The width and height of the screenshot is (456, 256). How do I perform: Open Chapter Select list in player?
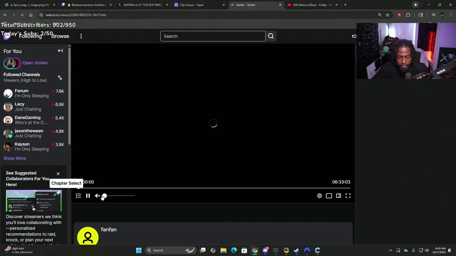tap(78, 196)
